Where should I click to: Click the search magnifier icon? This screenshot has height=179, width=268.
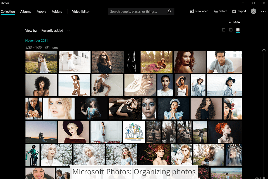point(169,11)
